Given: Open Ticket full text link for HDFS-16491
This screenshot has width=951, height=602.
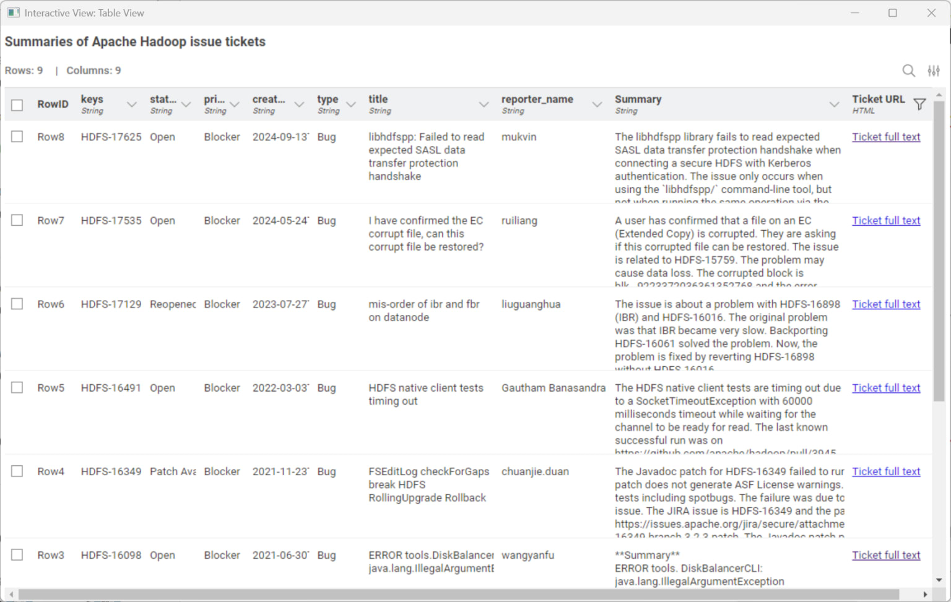Looking at the screenshot, I should pos(886,387).
